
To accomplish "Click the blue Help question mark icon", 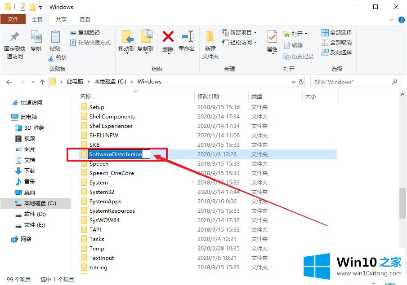I will tap(402, 20).
